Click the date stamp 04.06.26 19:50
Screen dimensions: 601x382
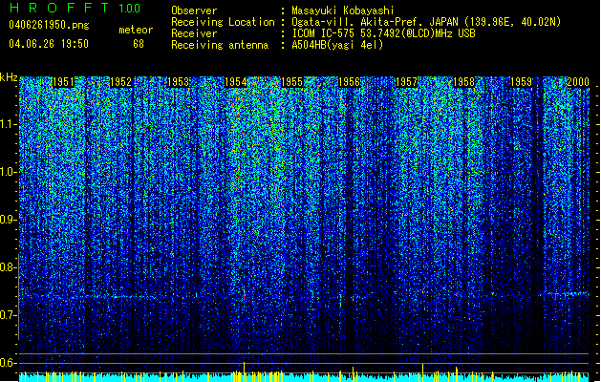point(49,44)
